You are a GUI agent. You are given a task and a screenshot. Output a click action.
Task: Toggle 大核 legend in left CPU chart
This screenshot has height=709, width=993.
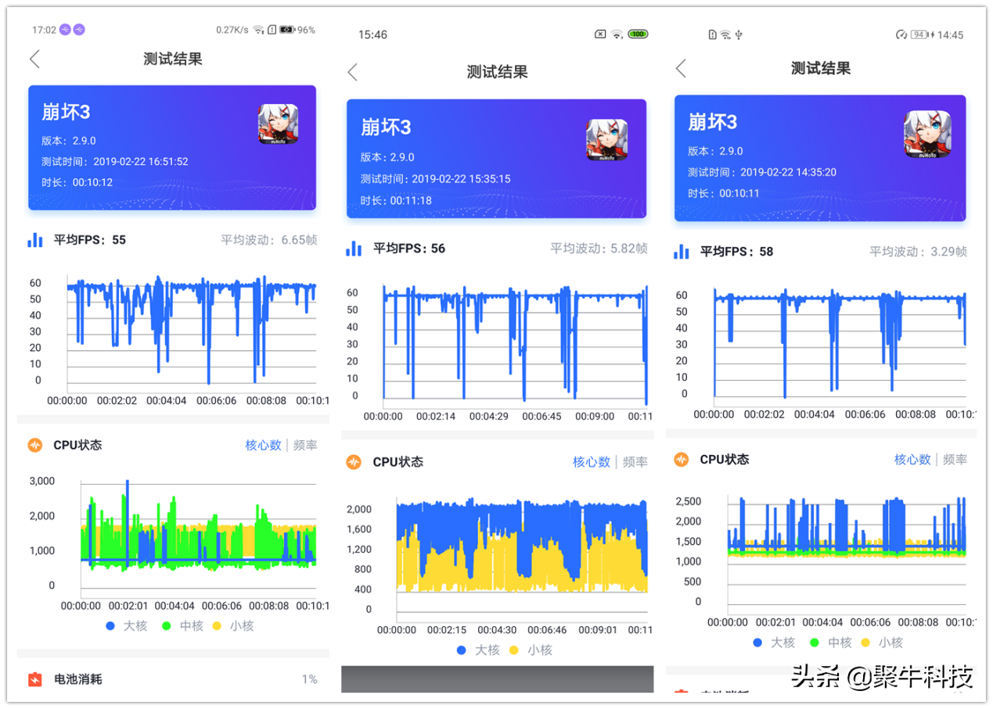click(125, 626)
